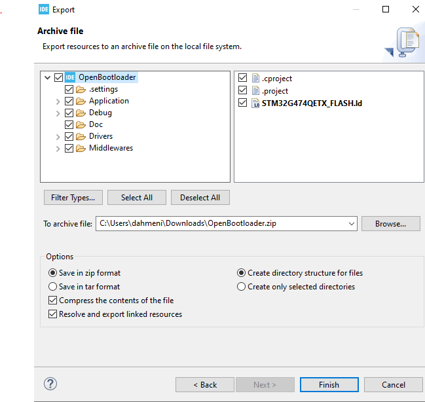The image size is (425, 402).
Task: Click the Doc folder icon
Action: pos(81,124)
